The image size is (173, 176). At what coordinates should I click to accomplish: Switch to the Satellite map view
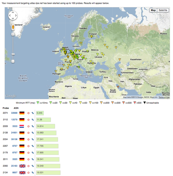pyautogui.click(x=163, y=10)
